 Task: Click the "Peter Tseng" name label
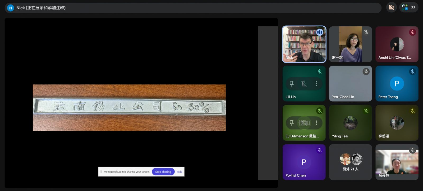pos(388,97)
